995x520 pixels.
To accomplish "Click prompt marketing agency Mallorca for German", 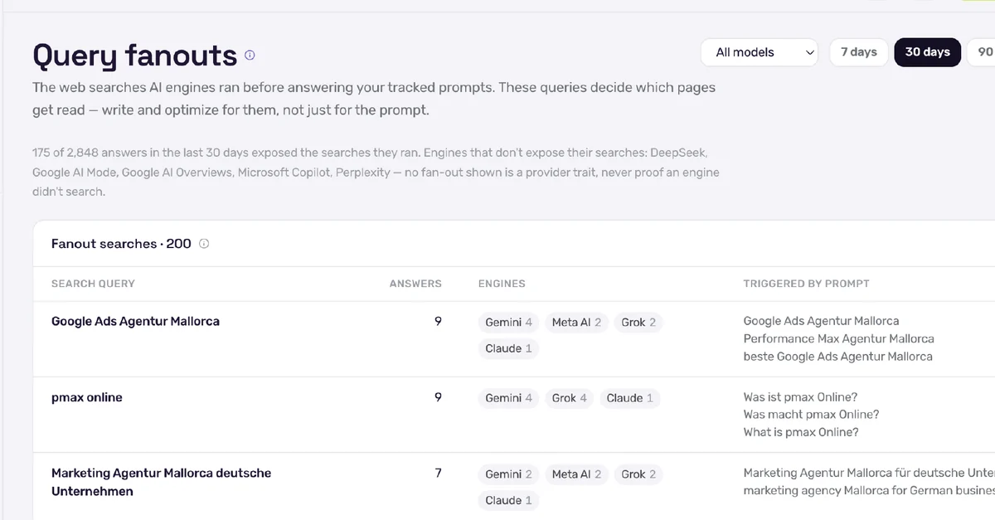I will (869, 491).
